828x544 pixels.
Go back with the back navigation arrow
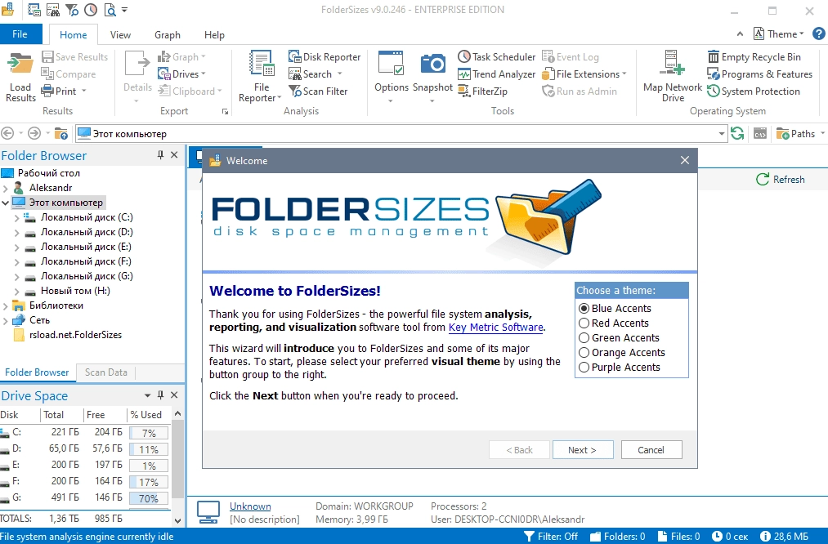pos(7,133)
